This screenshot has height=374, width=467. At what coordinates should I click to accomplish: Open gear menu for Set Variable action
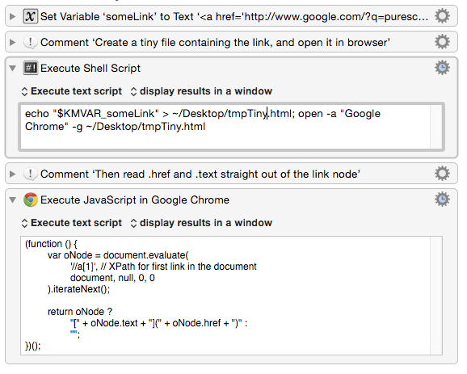[442, 16]
